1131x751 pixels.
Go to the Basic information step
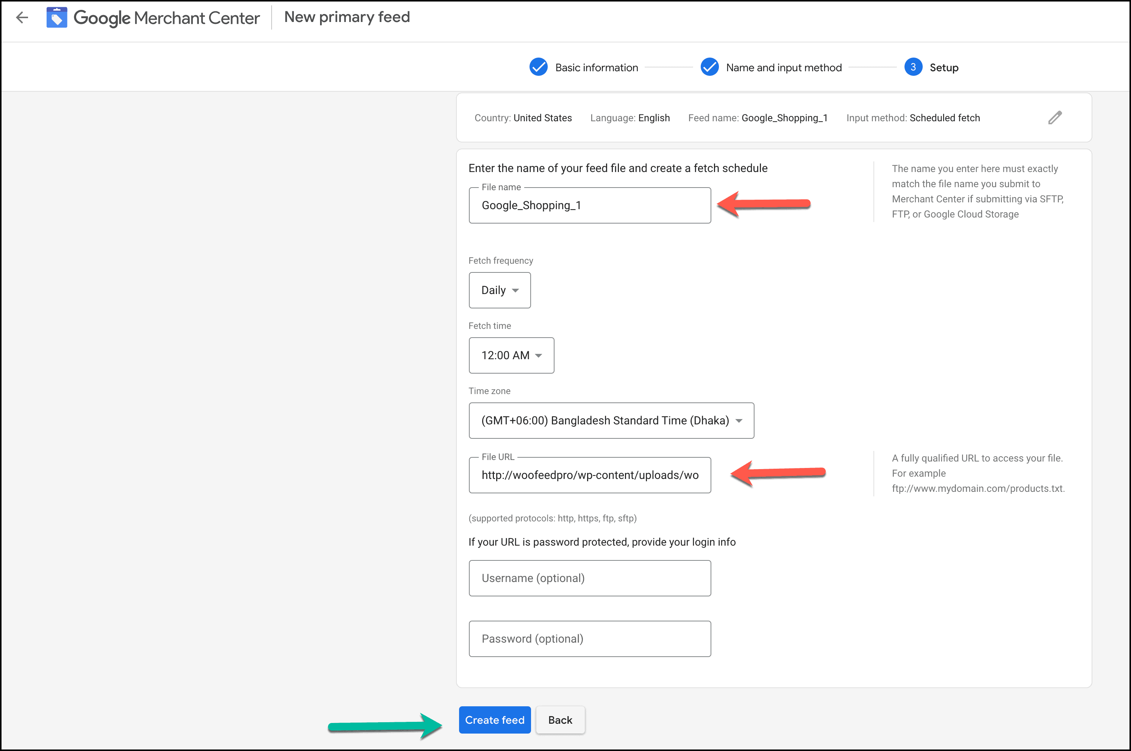tap(597, 67)
